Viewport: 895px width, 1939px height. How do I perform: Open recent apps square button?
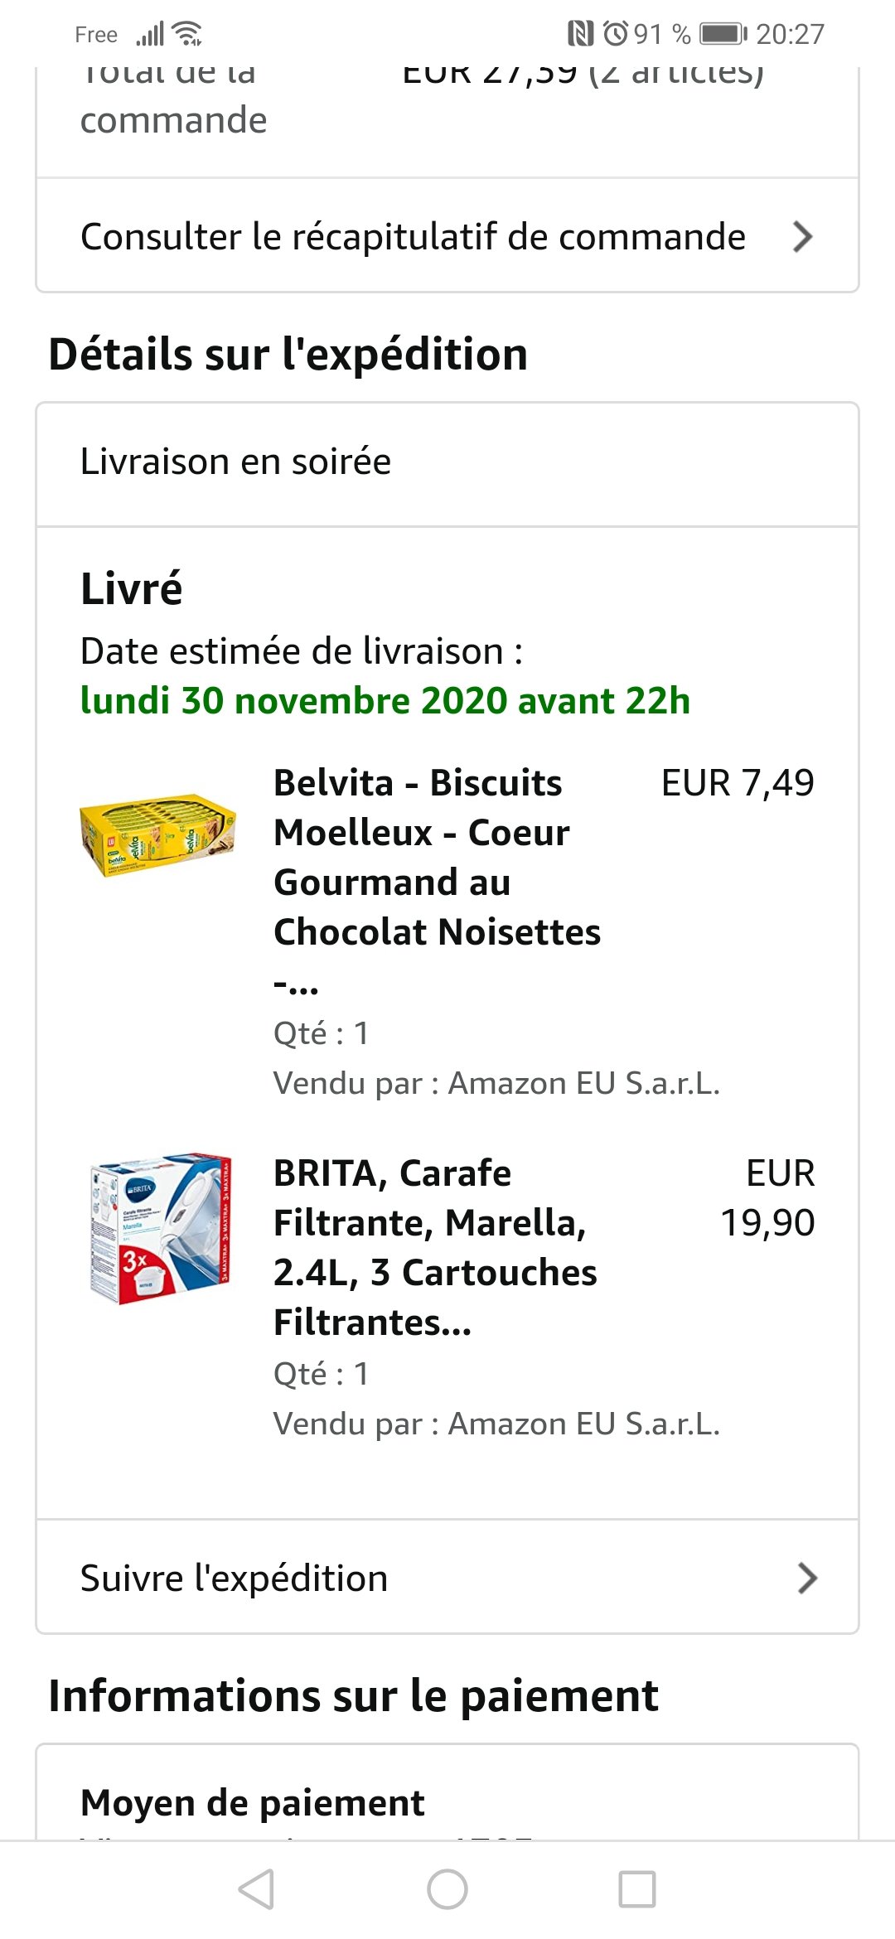[637, 1890]
